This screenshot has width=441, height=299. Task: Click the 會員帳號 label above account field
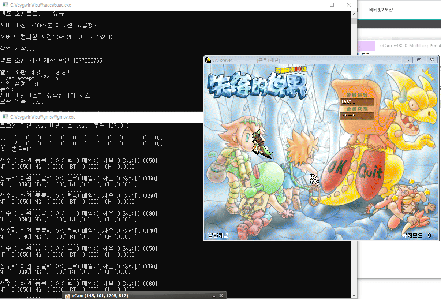357,95
